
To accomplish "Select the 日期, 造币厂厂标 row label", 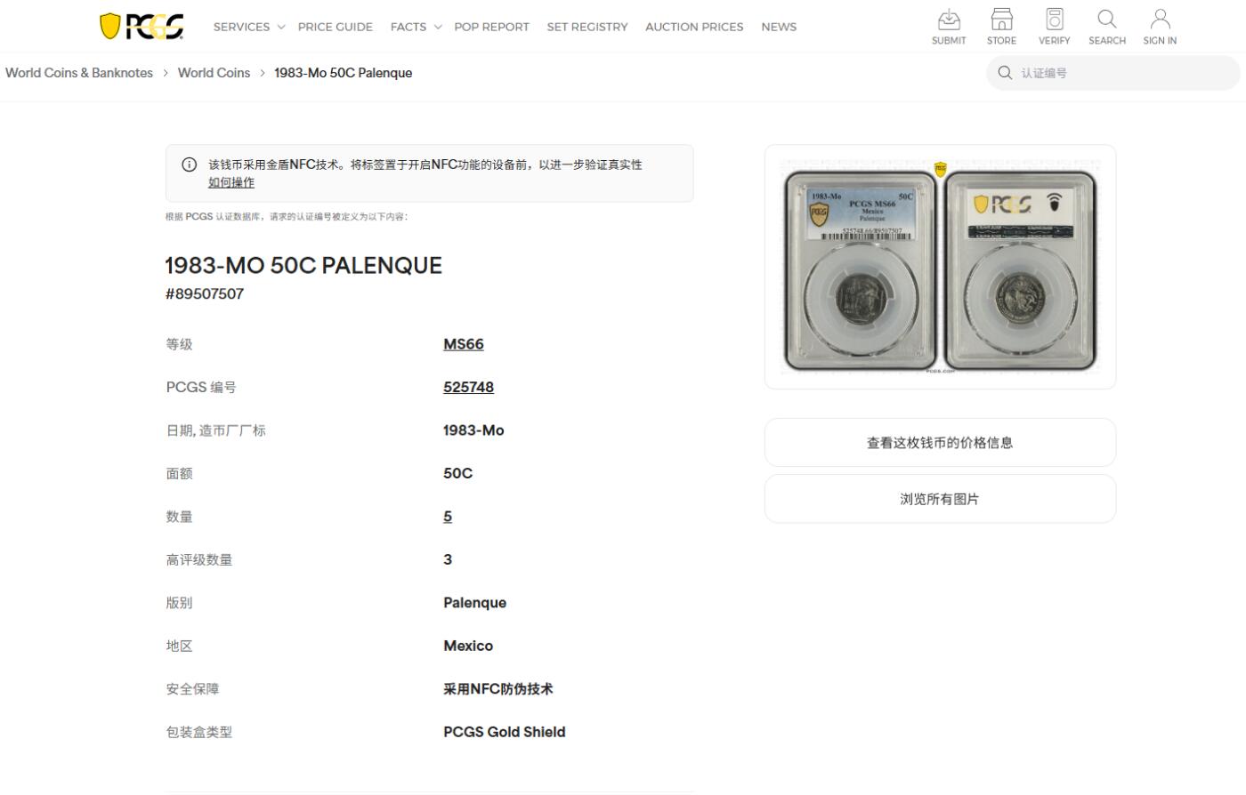I will coord(215,430).
